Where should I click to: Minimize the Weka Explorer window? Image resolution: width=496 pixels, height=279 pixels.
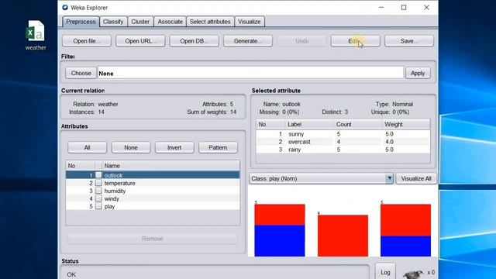point(381,7)
